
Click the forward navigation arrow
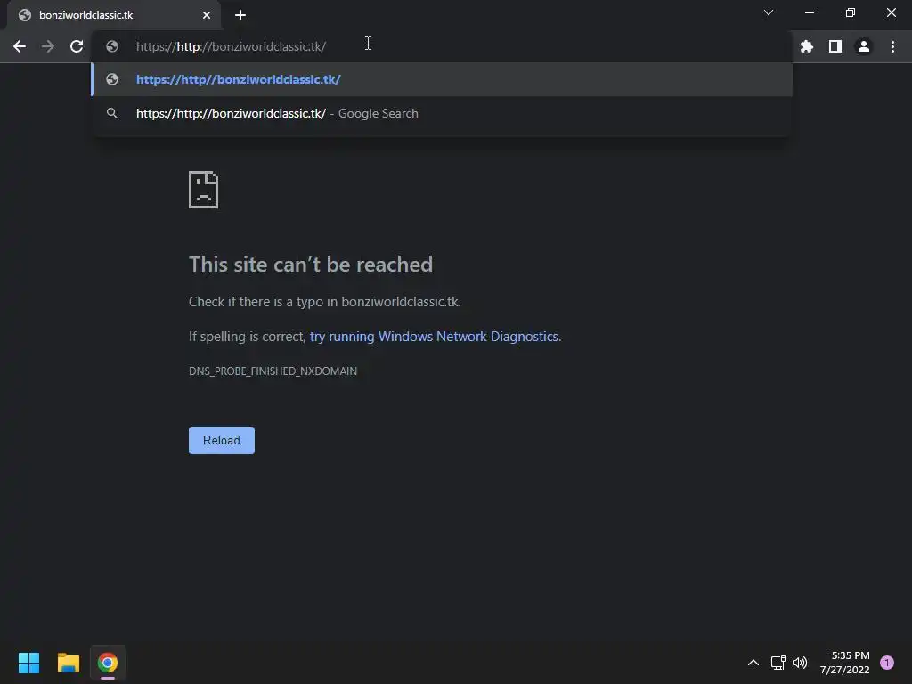pos(48,46)
